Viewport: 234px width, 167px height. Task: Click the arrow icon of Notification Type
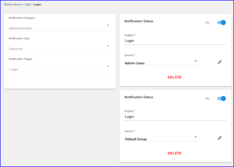click(108, 46)
